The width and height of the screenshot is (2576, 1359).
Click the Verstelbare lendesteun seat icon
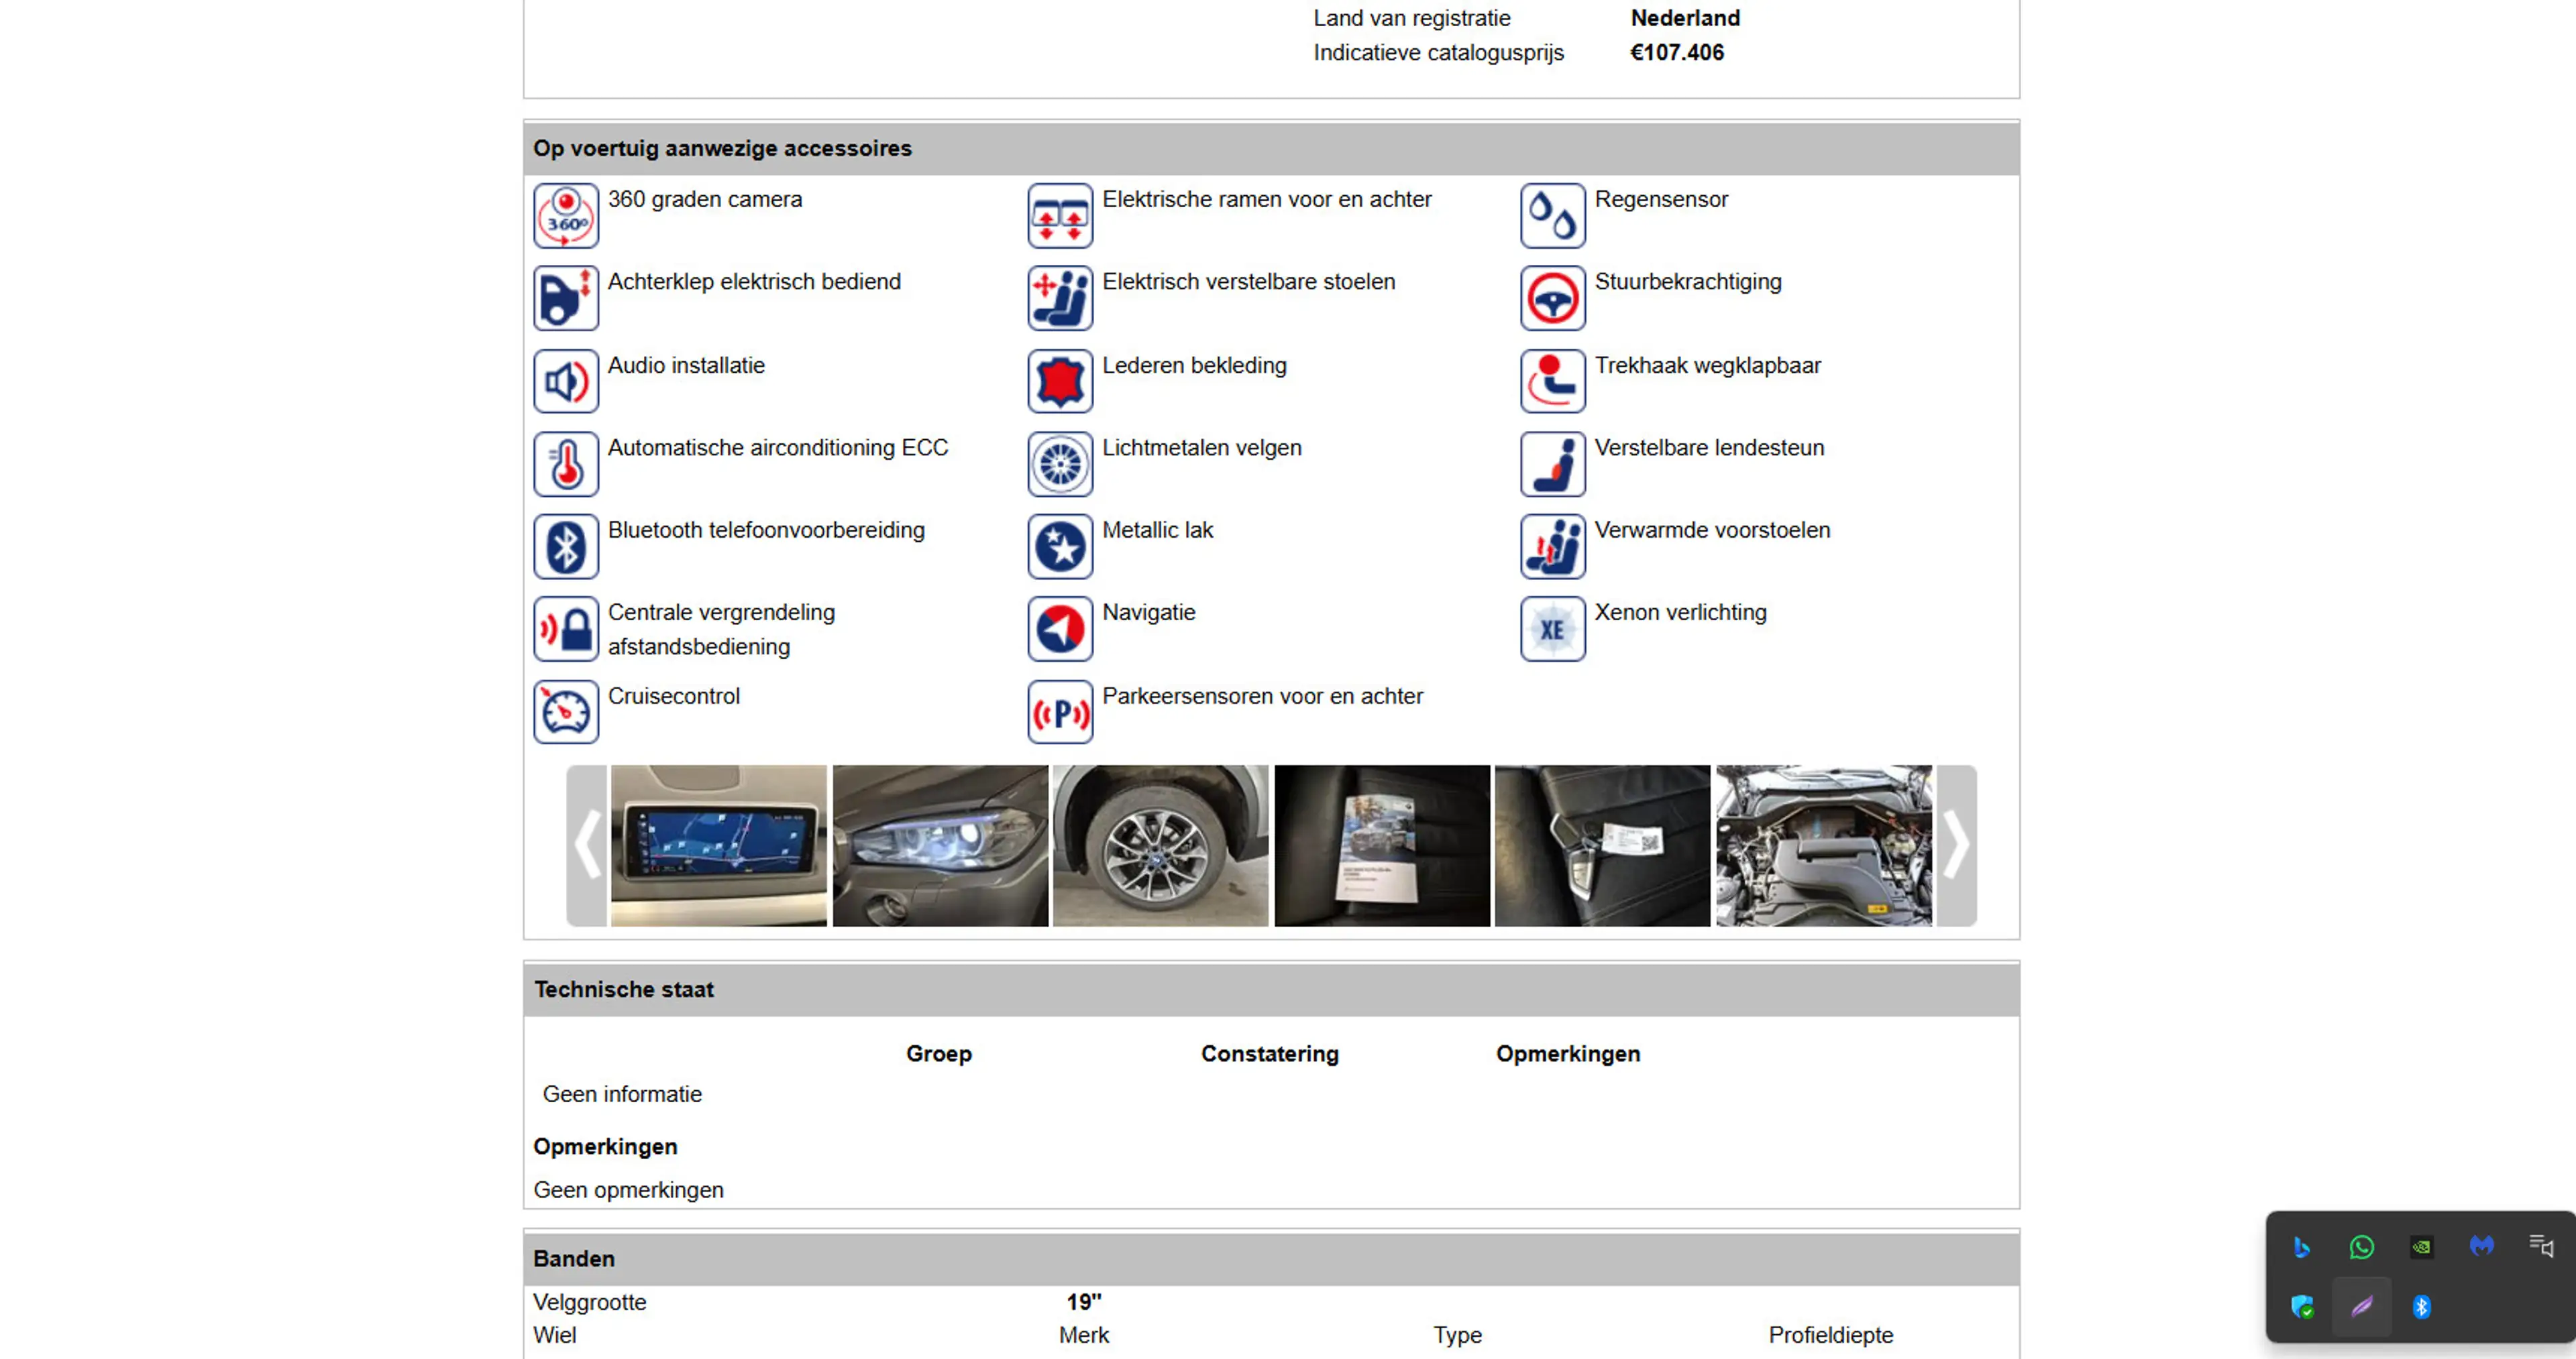pyautogui.click(x=1553, y=464)
